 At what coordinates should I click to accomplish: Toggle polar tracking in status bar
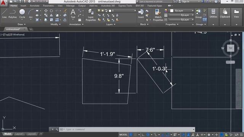coord(148,135)
